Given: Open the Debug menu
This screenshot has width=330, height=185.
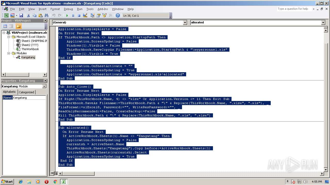Looking at the screenshot, I should 68,9.
